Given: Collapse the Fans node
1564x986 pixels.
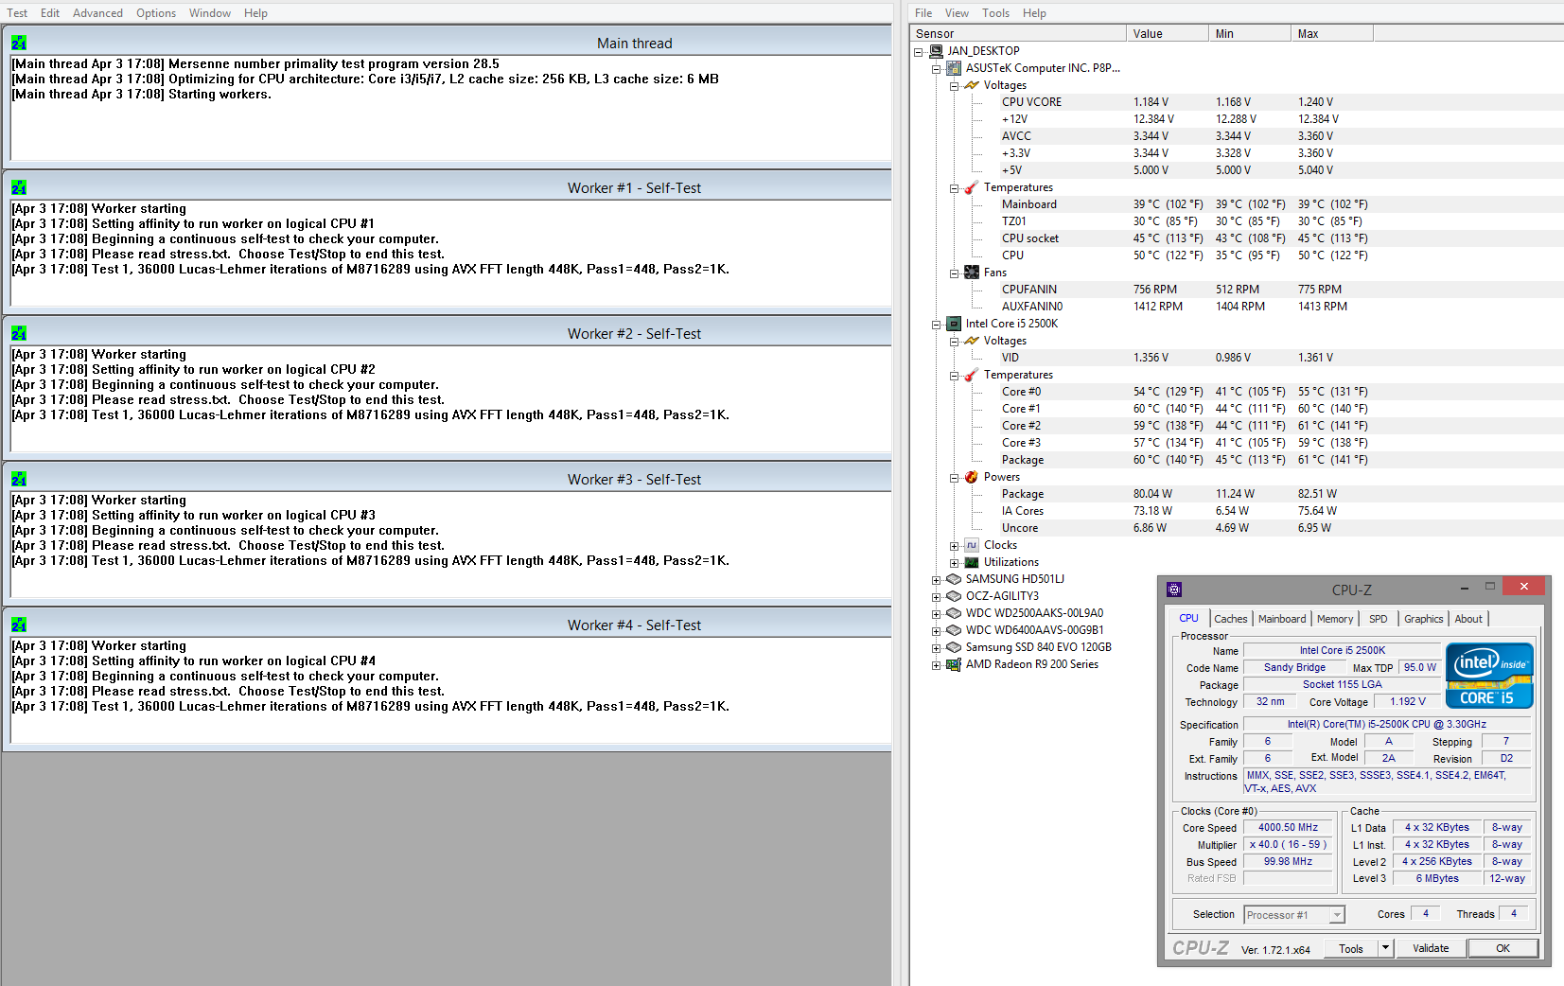Looking at the screenshot, I should pos(954,273).
